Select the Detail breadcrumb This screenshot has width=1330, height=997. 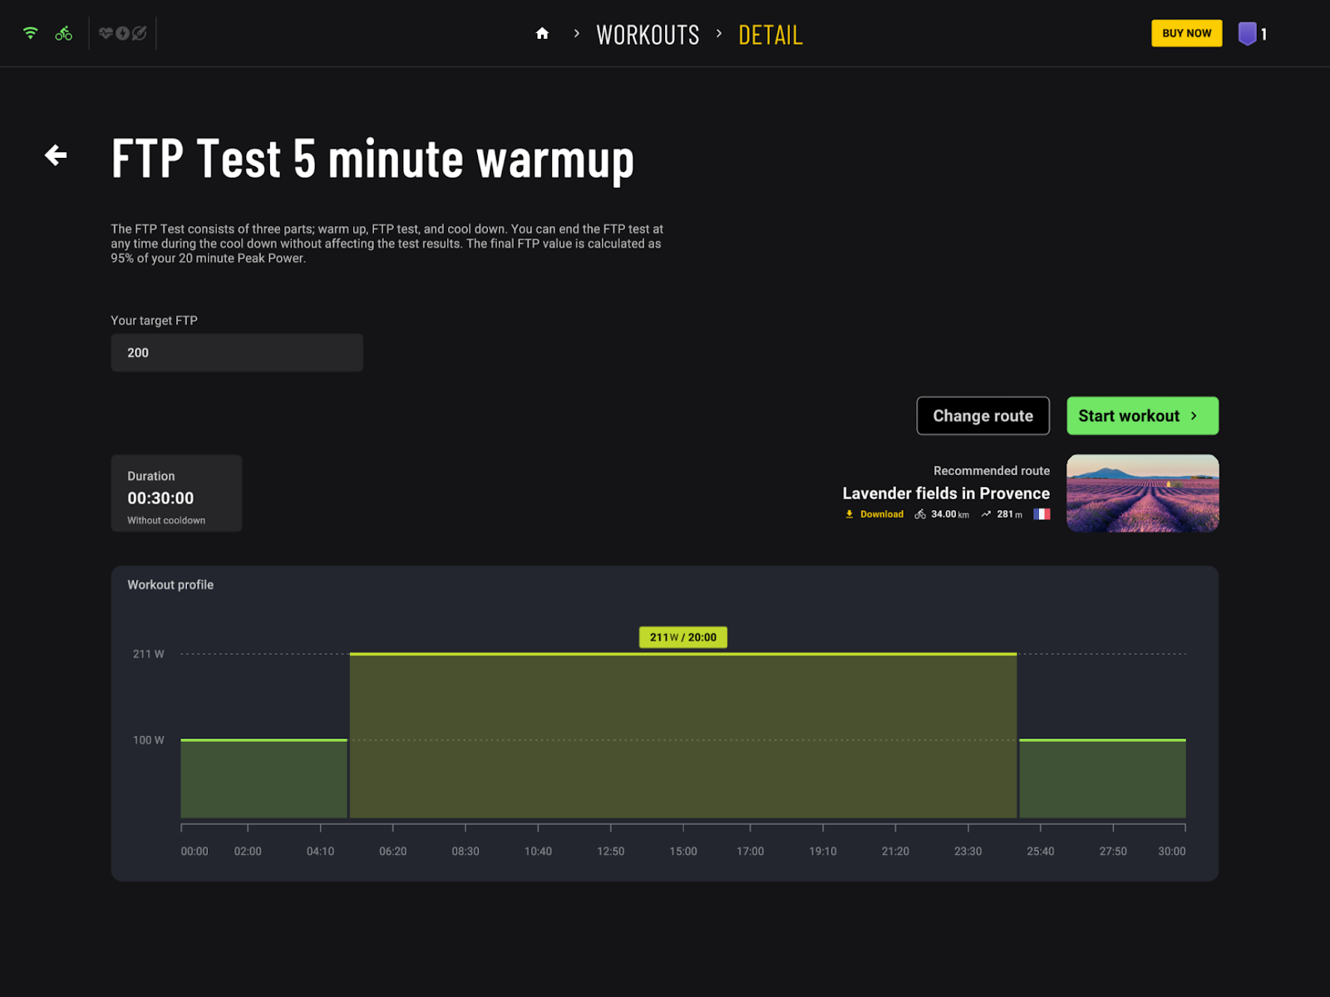pos(770,35)
